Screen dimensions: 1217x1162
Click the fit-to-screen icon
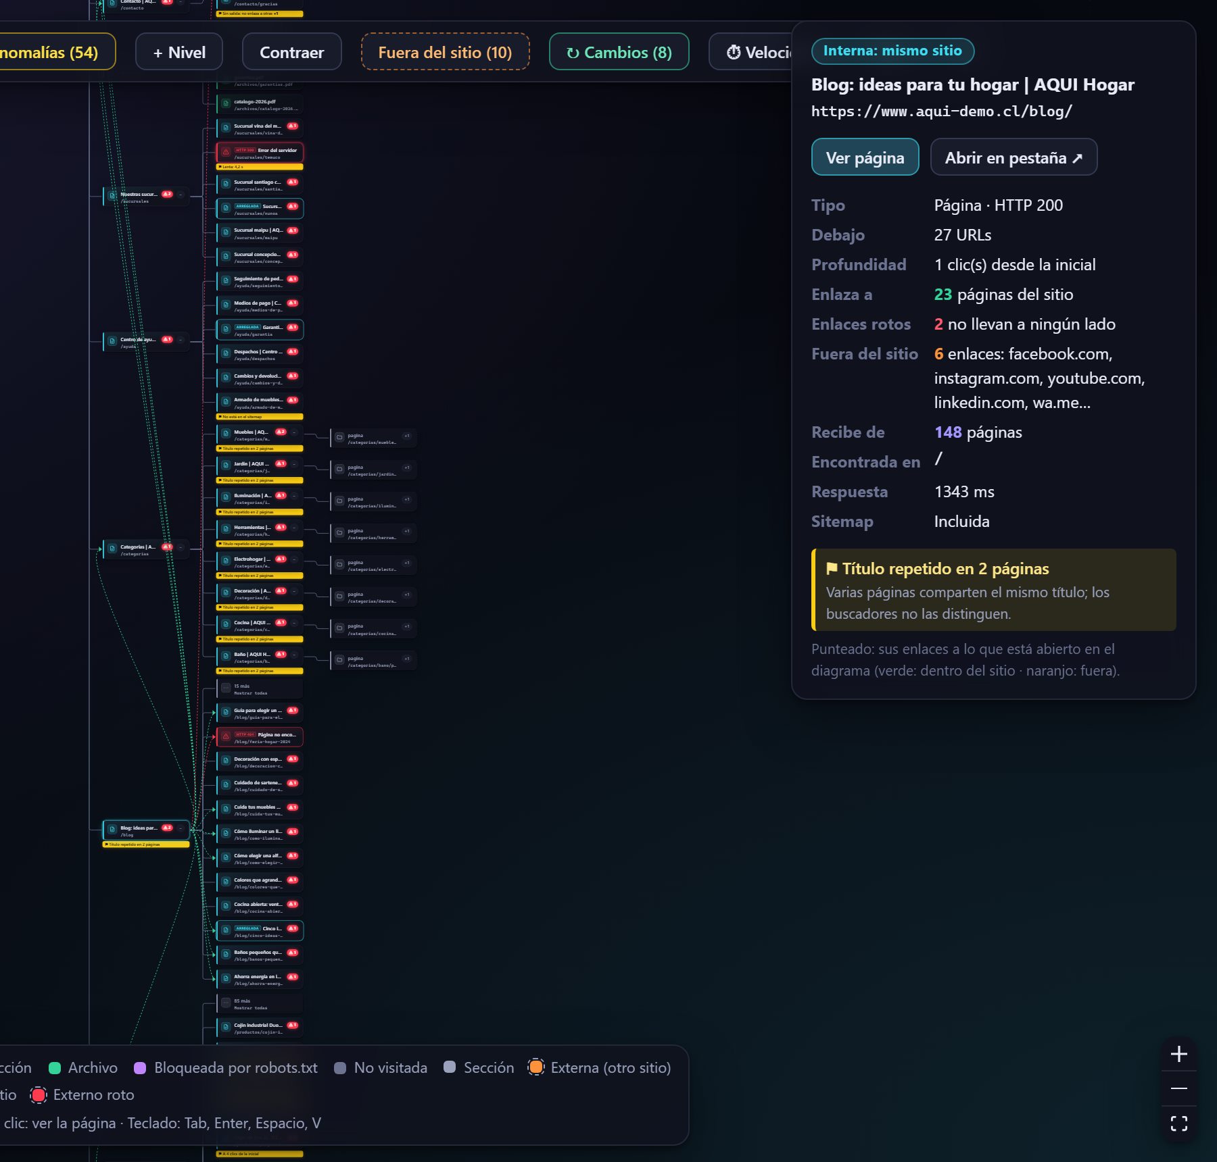1178,1123
